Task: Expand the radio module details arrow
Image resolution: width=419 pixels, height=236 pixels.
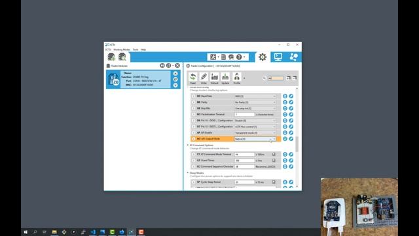Action: click(x=175, y=85)
